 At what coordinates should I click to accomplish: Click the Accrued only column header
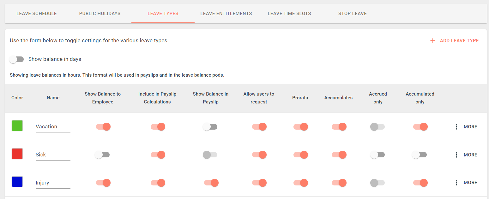pyautogui.click(x=378, y=98)
